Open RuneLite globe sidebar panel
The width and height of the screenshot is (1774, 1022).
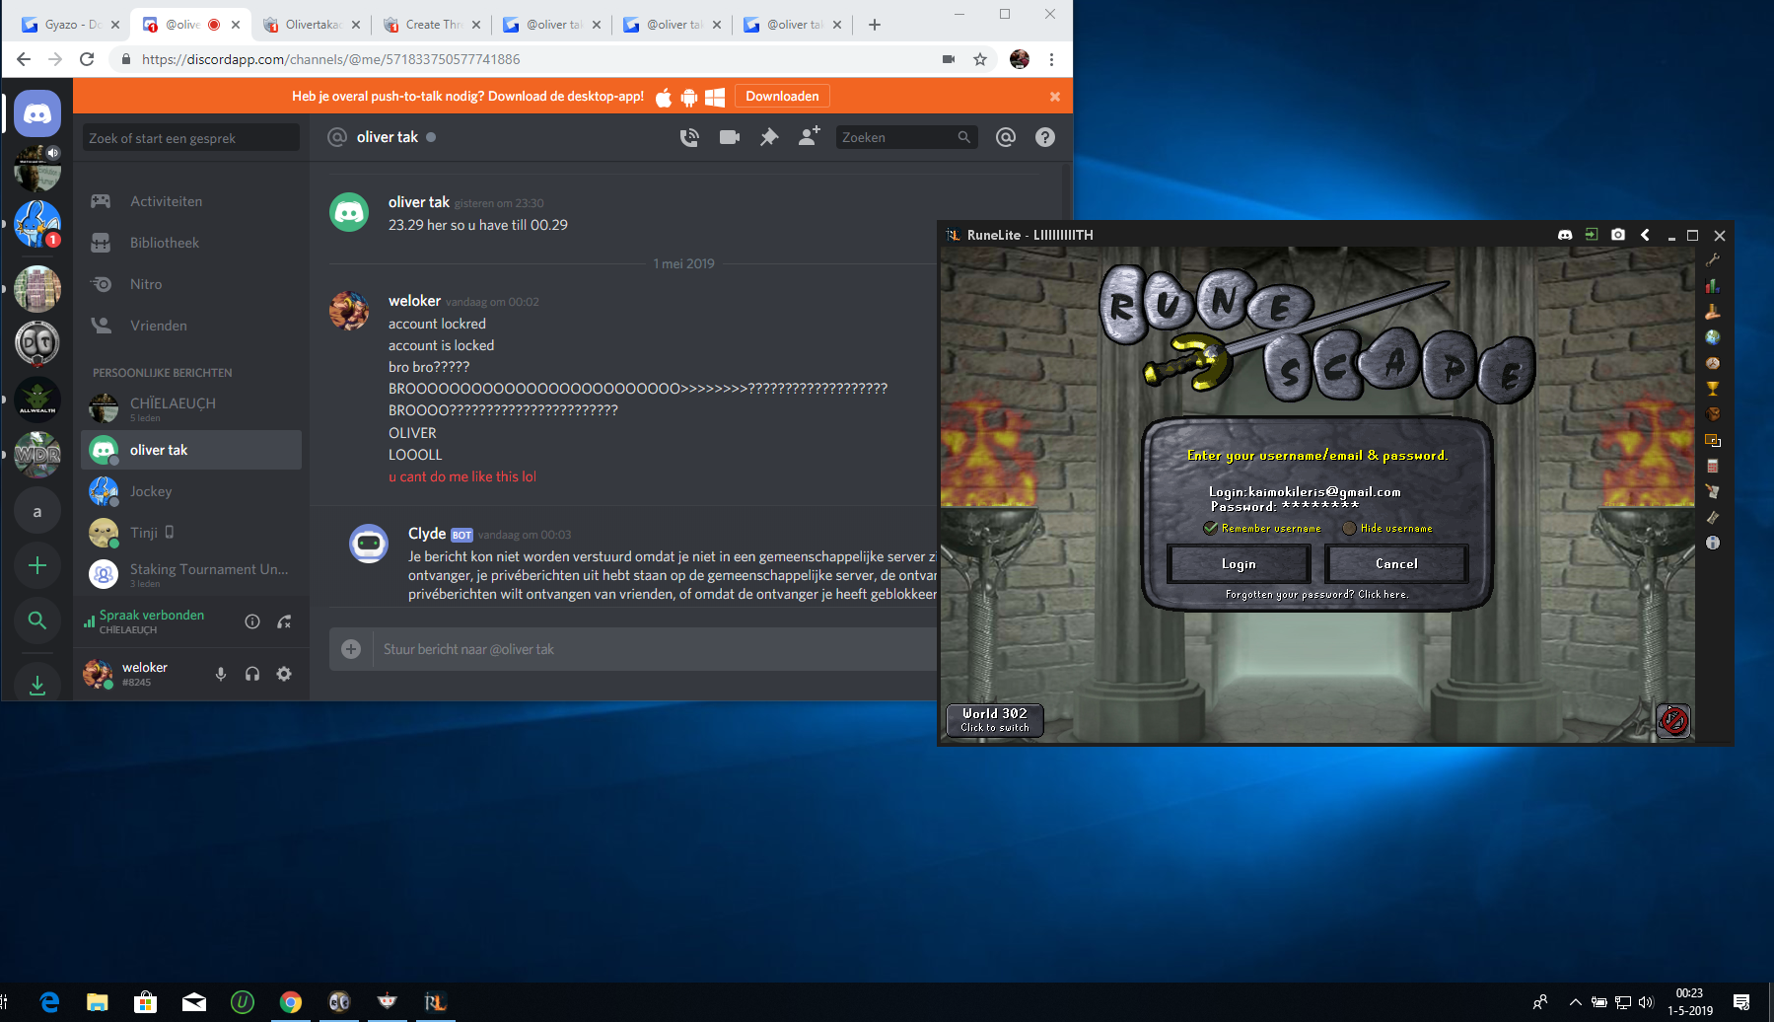point(1713,337)
